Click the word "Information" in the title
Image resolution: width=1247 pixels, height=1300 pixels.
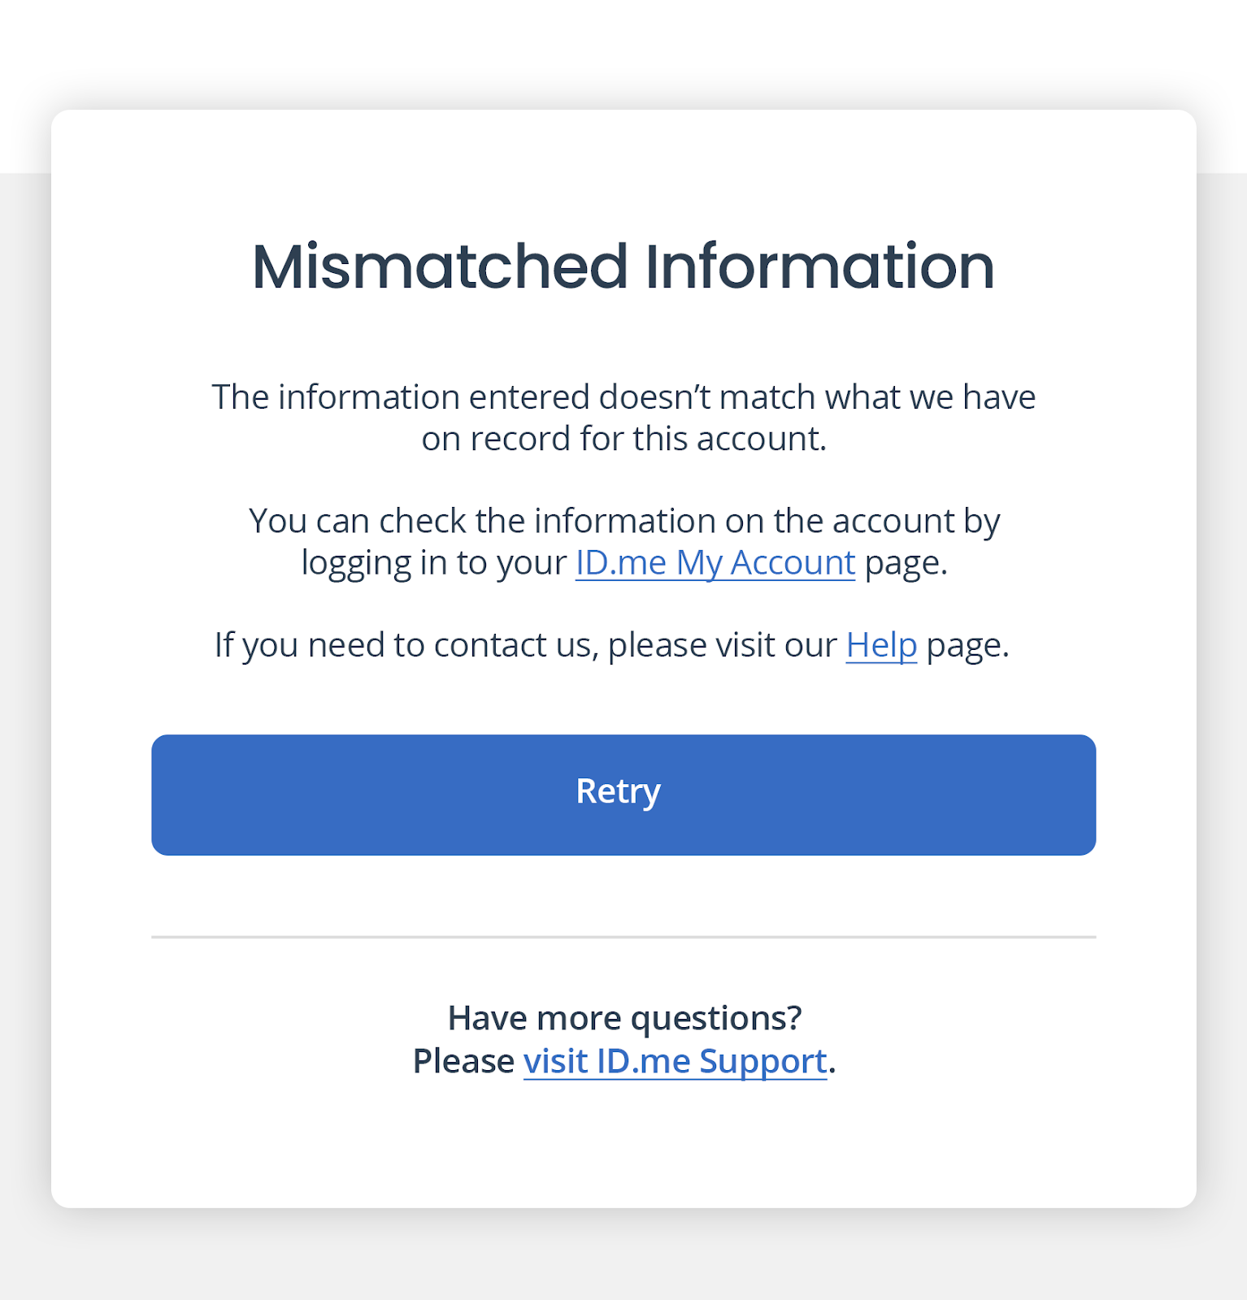819,266
